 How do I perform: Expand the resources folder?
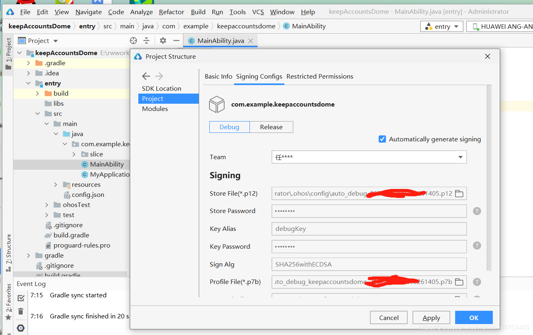(x=56, y=184)
